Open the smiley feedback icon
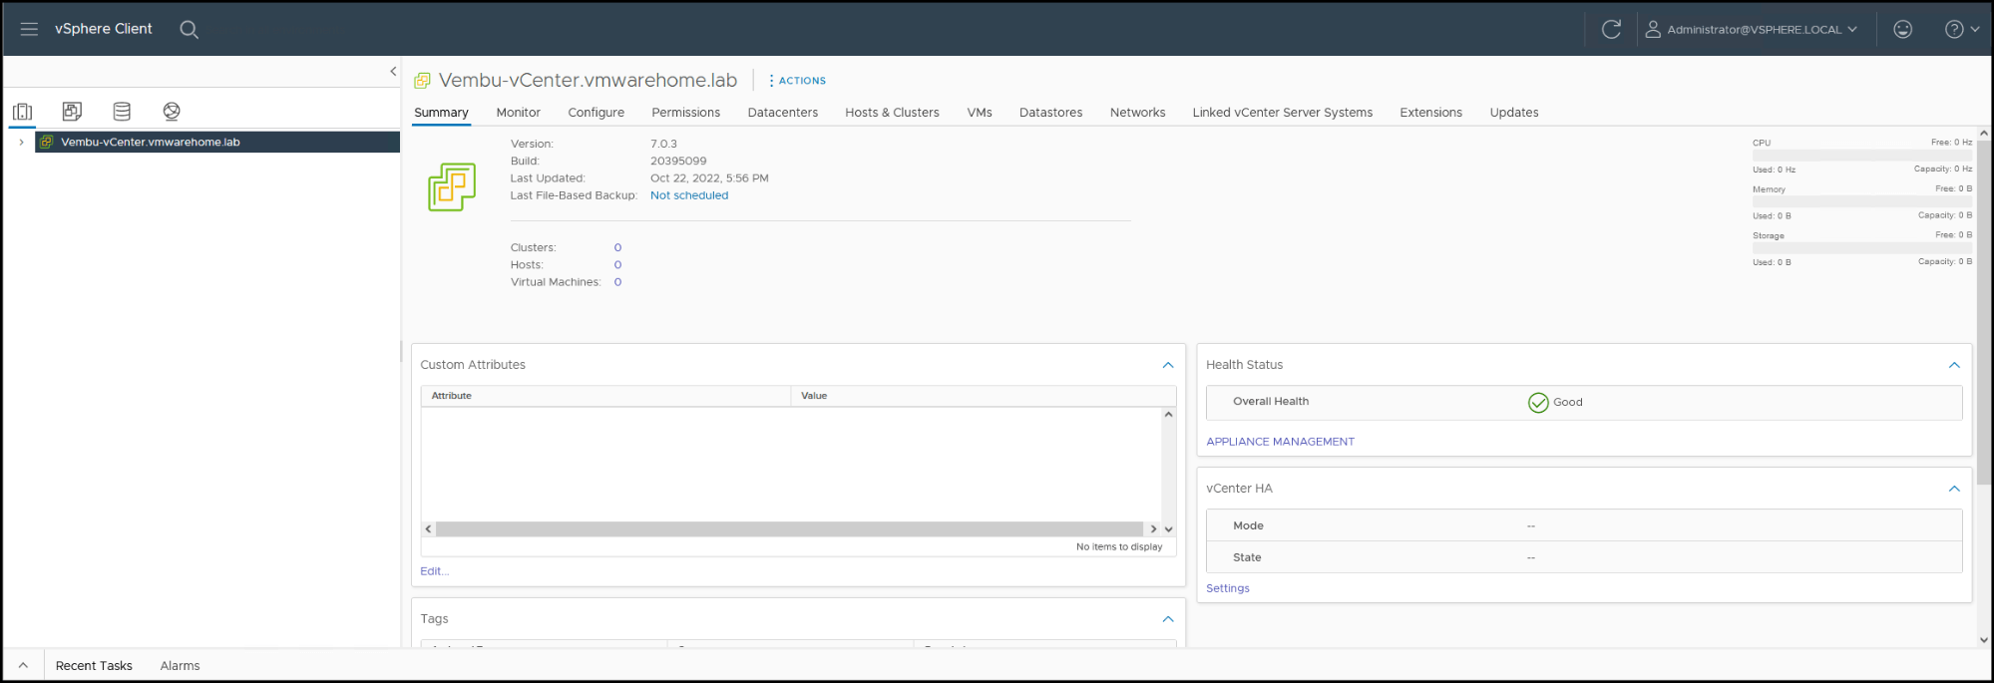The width and height of the screenshot is (1994, 683). [x=1903, y=29]
